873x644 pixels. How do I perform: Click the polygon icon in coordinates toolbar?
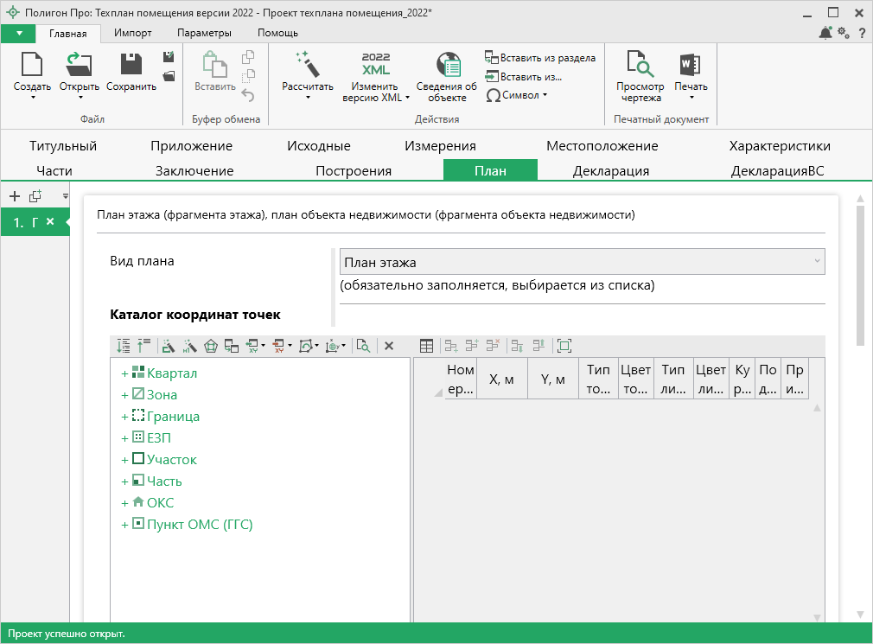210,346
